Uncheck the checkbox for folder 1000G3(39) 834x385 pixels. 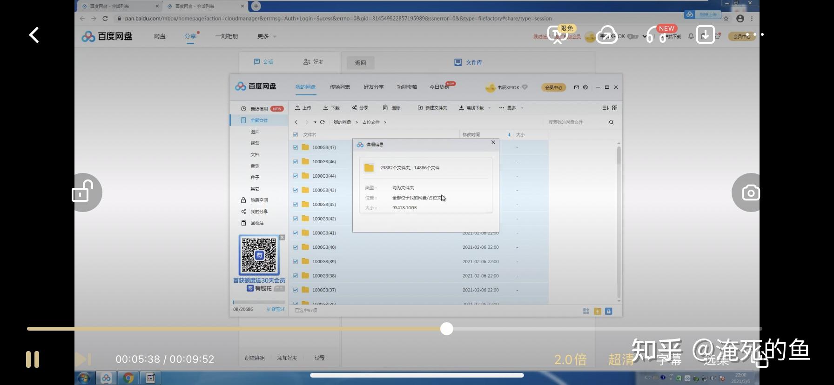coord(296,261)
